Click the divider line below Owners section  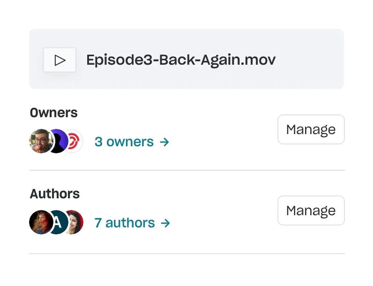point(186,170)
